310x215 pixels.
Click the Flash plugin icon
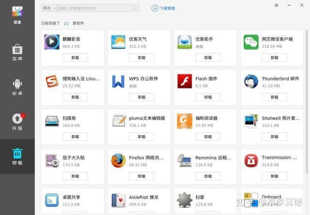coord(185,81)
